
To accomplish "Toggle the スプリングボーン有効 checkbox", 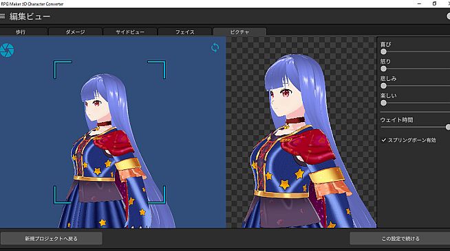I will tap(384, 140).
